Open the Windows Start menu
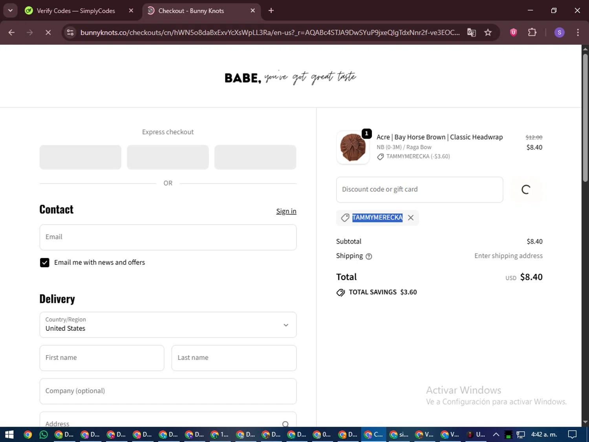This screenshot has width=589, height=442. 9,435
